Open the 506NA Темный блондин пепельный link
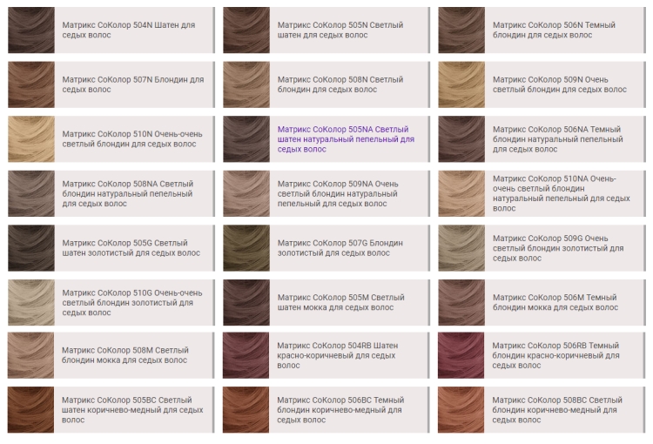 tap(558, 139)
